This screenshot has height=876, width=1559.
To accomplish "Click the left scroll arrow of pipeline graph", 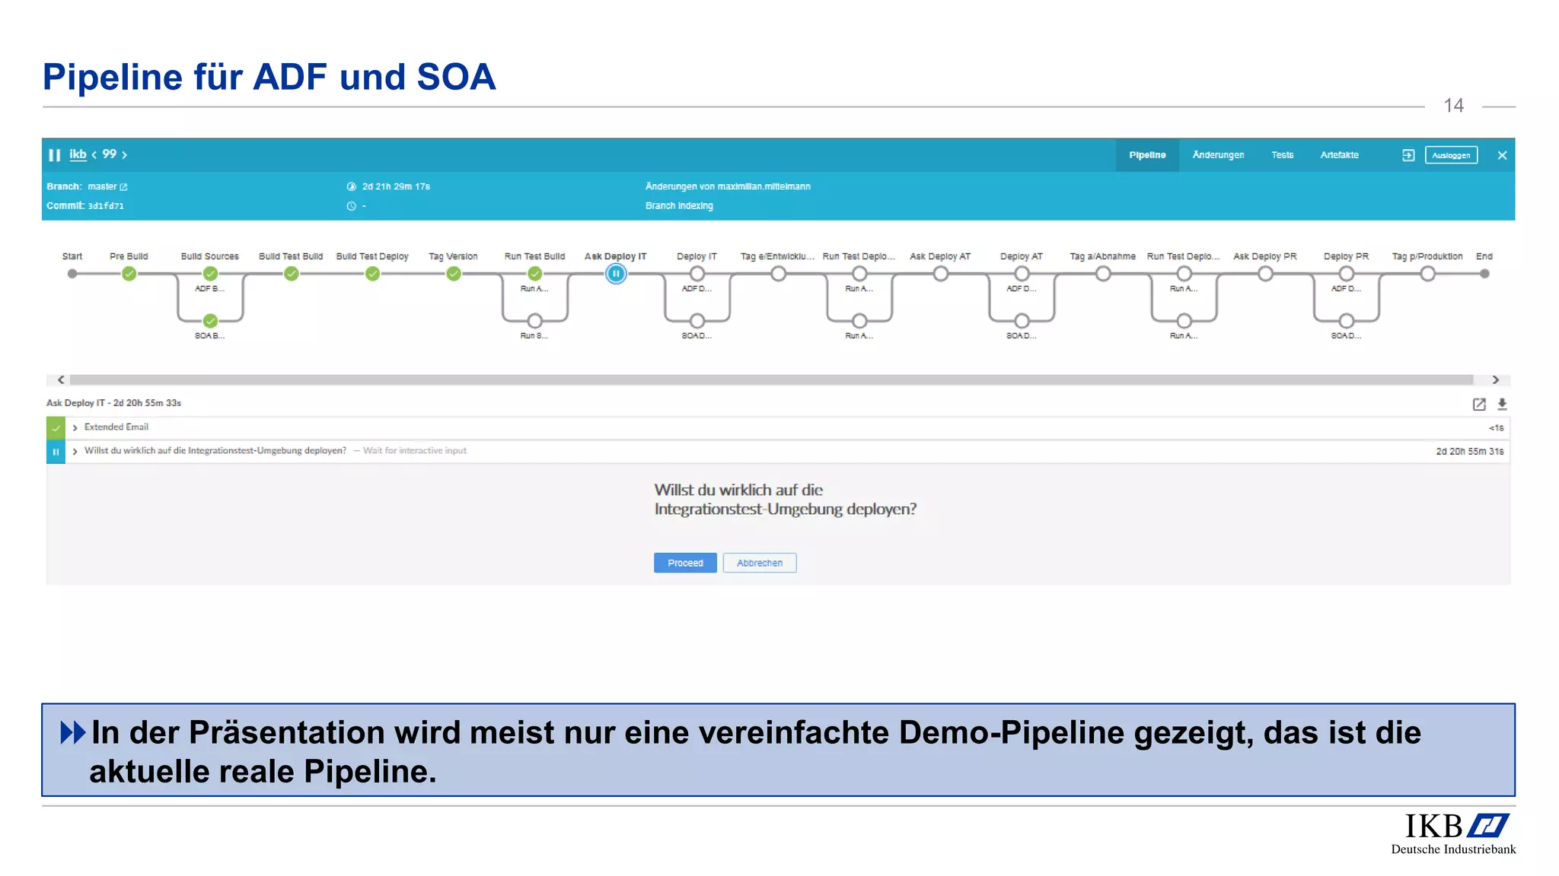I will point(61,379).
